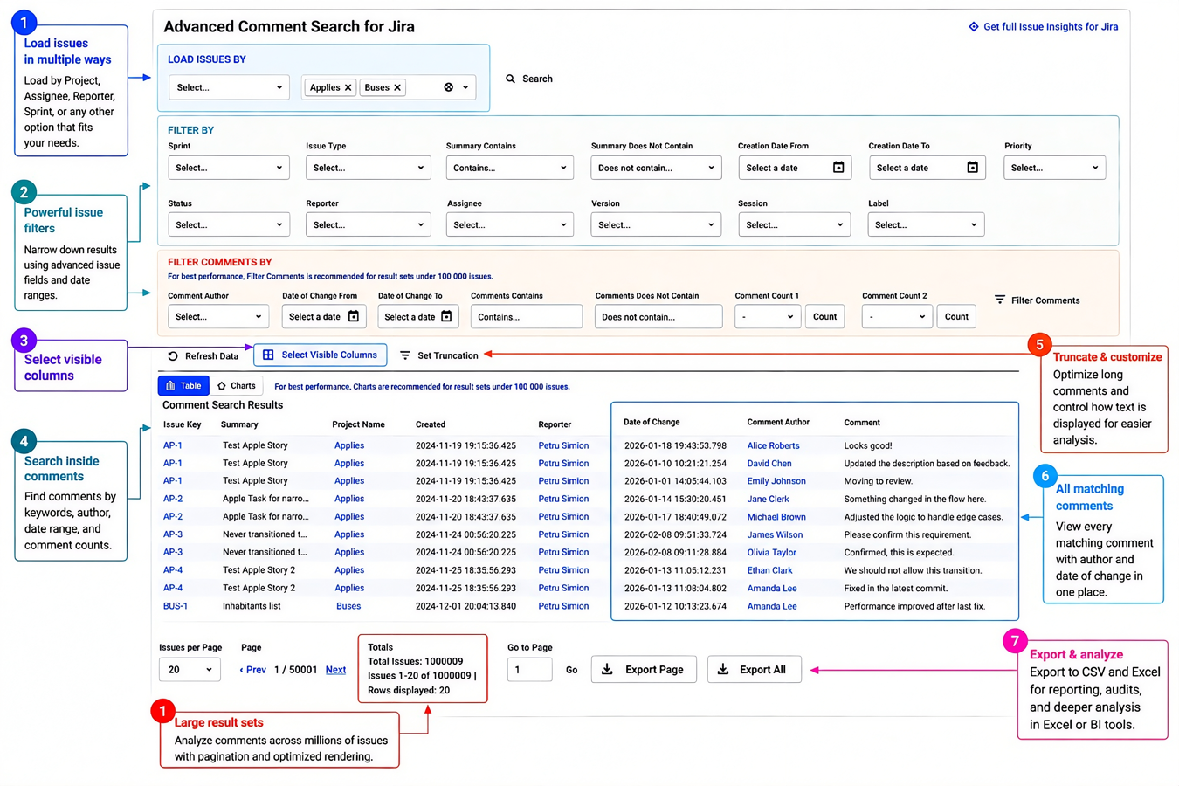Open comment author Michael Brown link

(x=776, y=517)
